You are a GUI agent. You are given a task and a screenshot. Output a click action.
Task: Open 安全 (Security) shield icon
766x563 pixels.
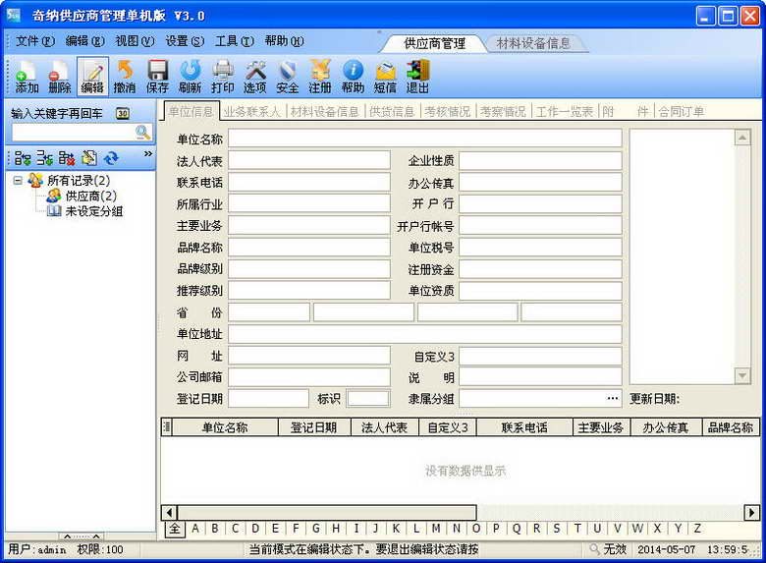287,77
